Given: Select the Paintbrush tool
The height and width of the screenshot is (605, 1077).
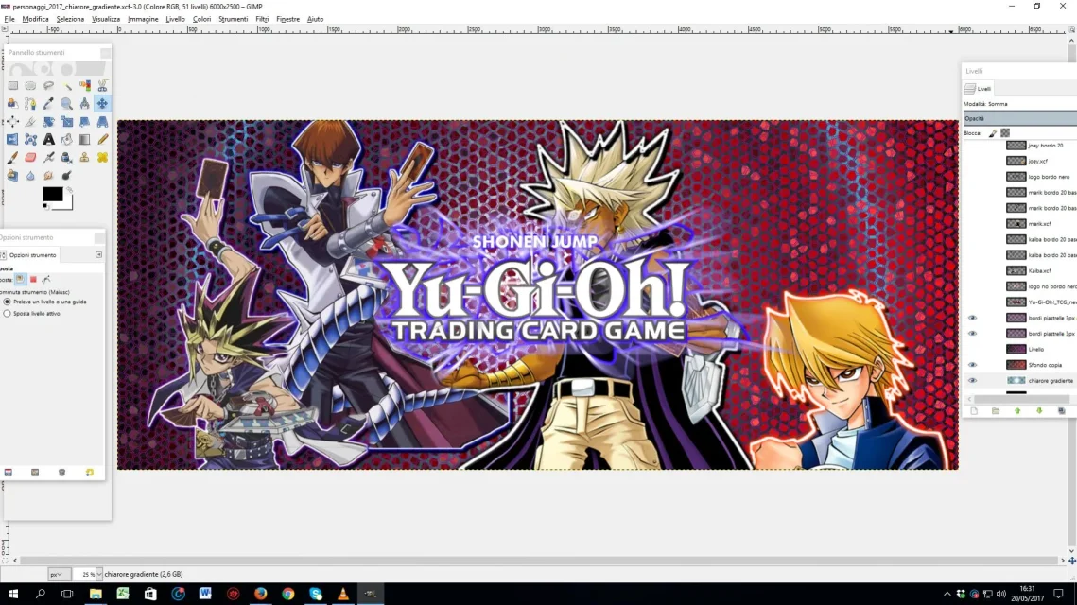Looking at the screenshot, I should 13,157.
